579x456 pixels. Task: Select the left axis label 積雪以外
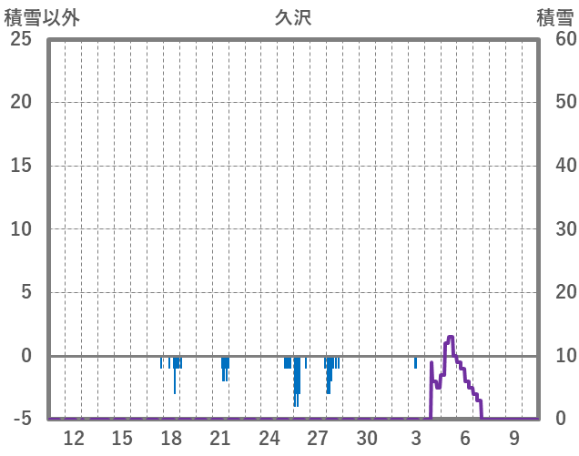42,17
